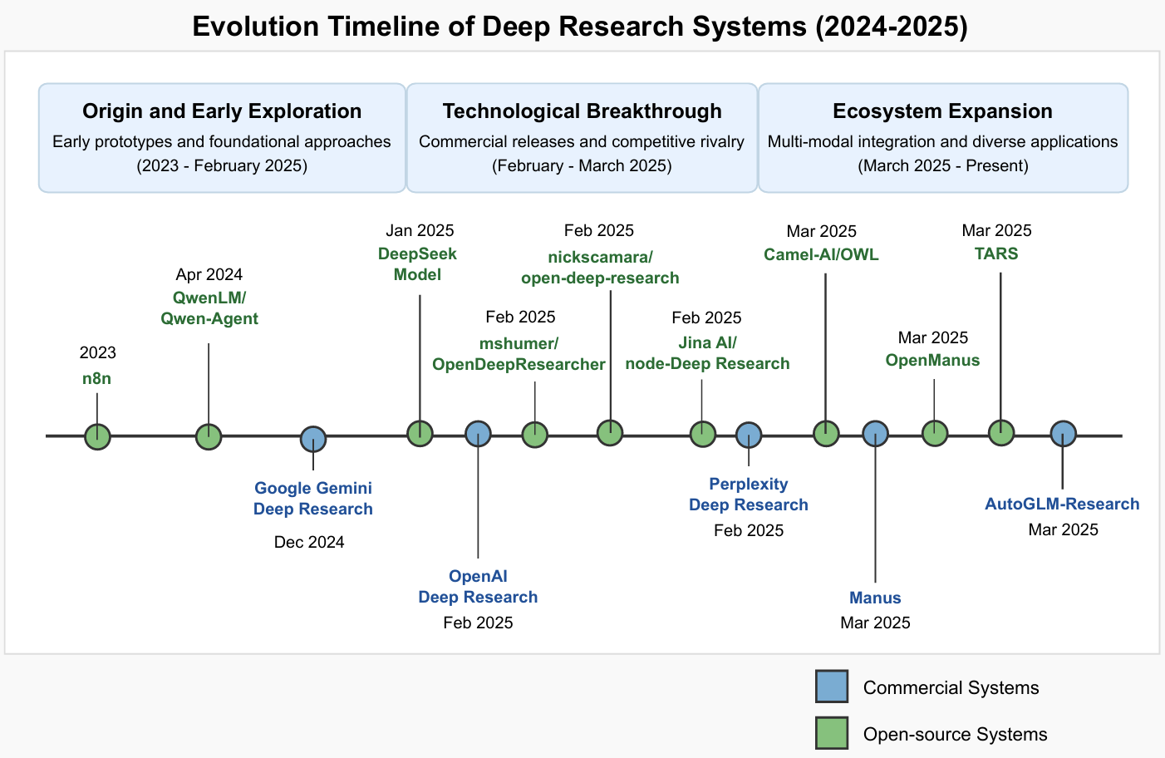Click the nickscamara/open-deep-research node
1165x758 pixels.
click(x=610, y=432)
